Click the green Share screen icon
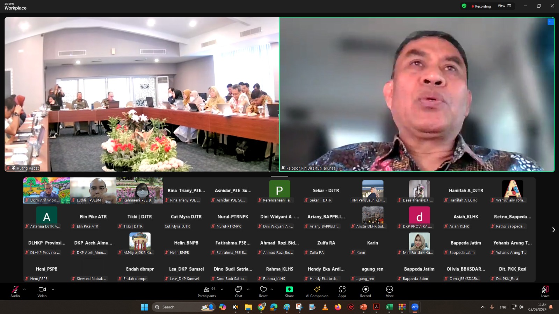 (289, 290)
